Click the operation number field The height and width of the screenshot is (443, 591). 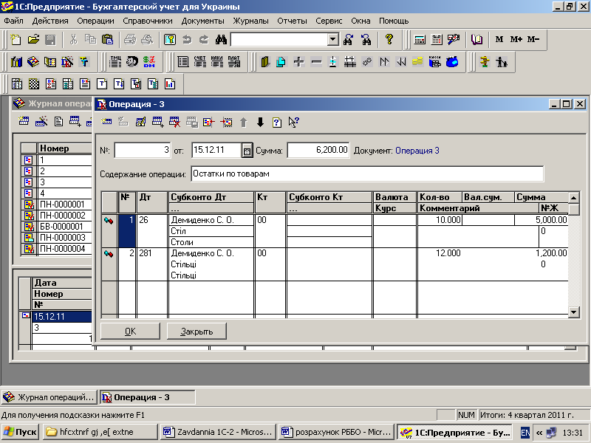coord(143,151)
